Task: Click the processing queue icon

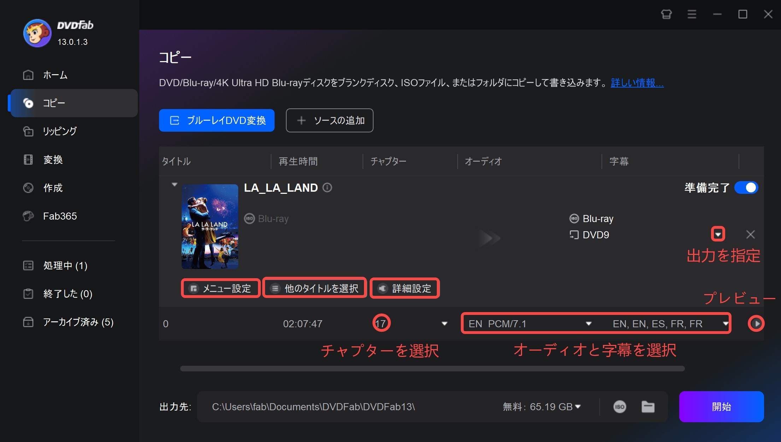Action: [28, 265]
